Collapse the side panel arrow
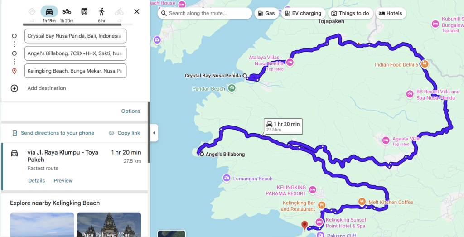 154,133
